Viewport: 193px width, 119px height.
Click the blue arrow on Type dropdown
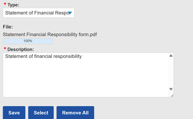[70, 13]
